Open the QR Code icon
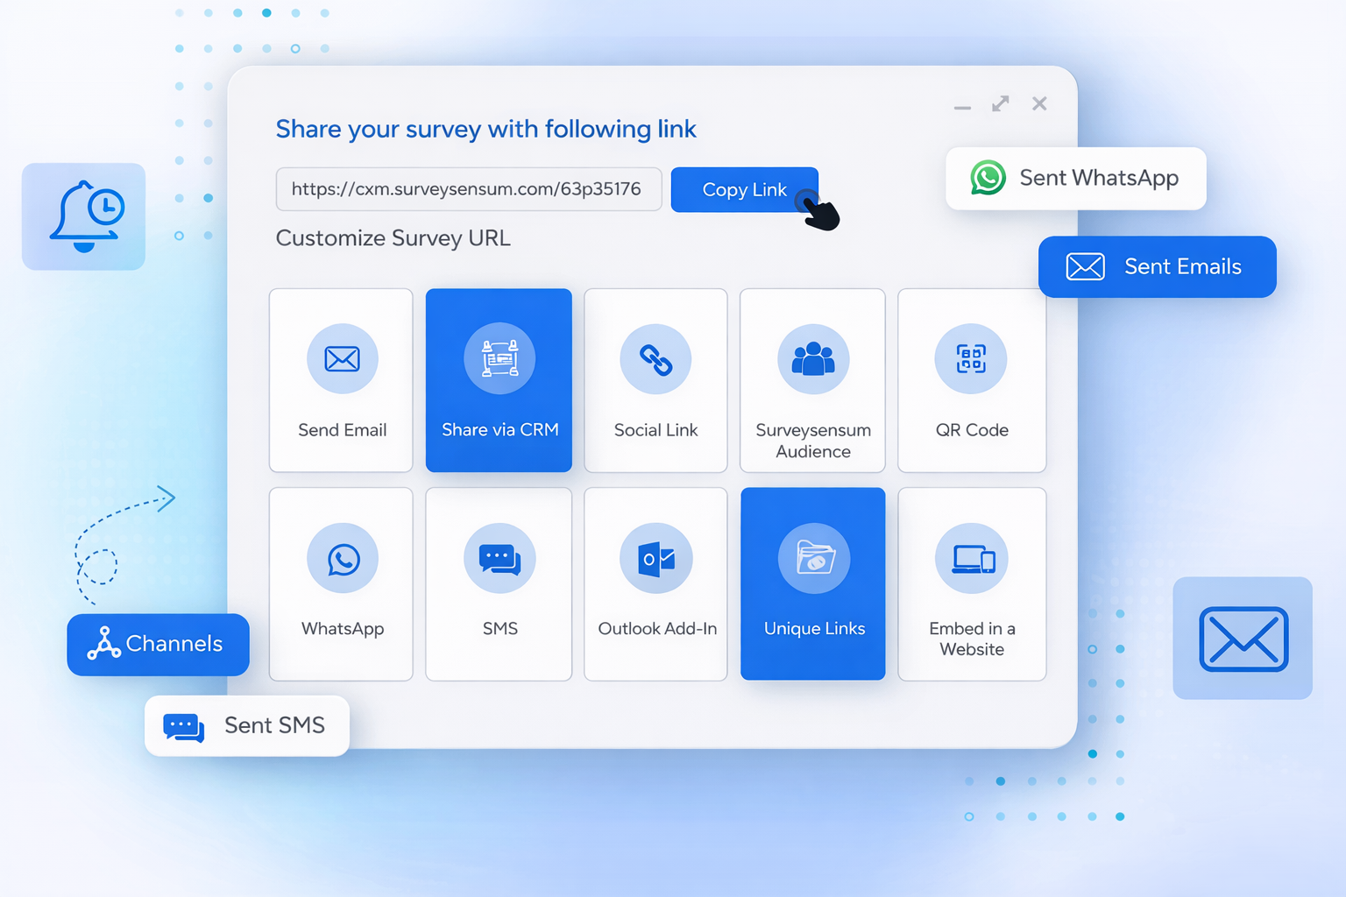This screenshot has height=897, width=1346. pos(971,359)
